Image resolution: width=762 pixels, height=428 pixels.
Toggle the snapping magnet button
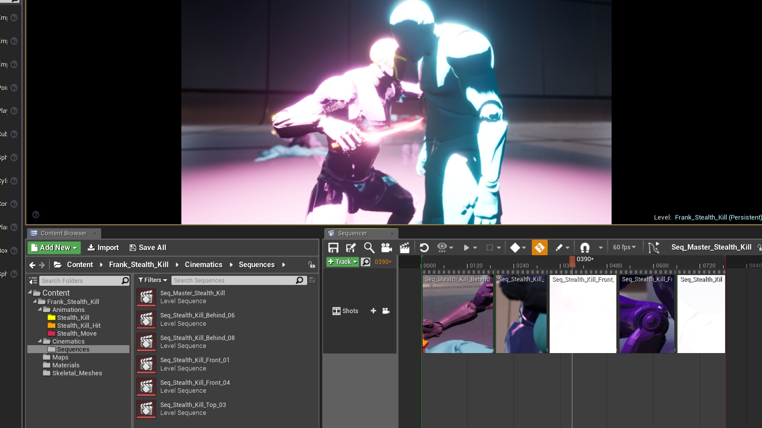click(585, 248)
